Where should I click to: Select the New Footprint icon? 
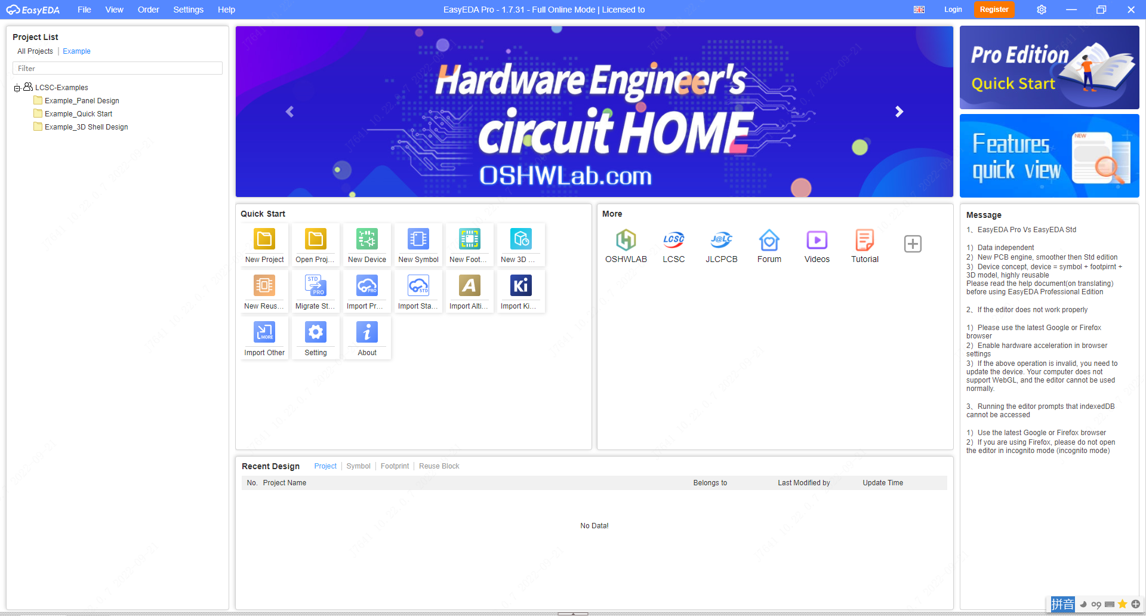click(x=470, y=239)
